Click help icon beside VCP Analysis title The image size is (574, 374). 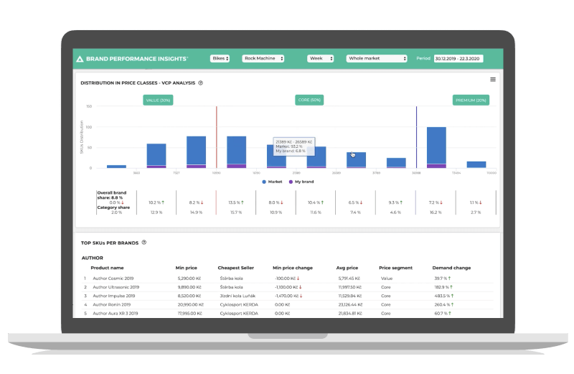coord(200,83)
